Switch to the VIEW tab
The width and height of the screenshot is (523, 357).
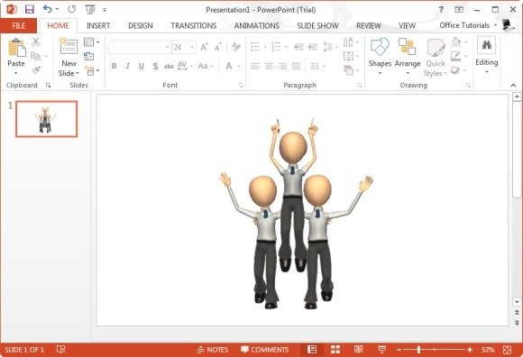[407, 25]
